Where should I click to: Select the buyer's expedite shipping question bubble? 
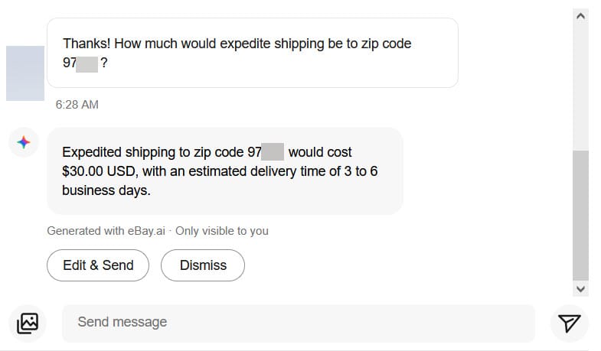coord(252,53)
